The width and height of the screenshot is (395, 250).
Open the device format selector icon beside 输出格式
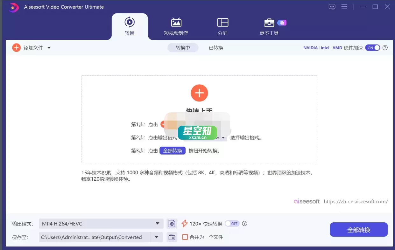pyautogui.click(x=172, y=223)
